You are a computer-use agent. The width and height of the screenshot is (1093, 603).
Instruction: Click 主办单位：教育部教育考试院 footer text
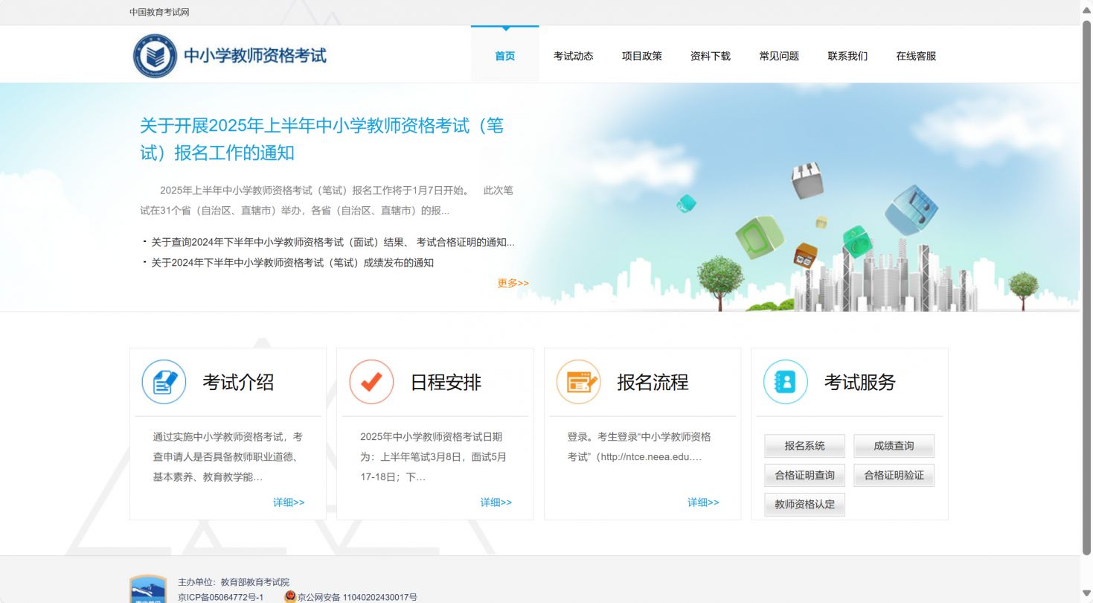tap(234, 582)
